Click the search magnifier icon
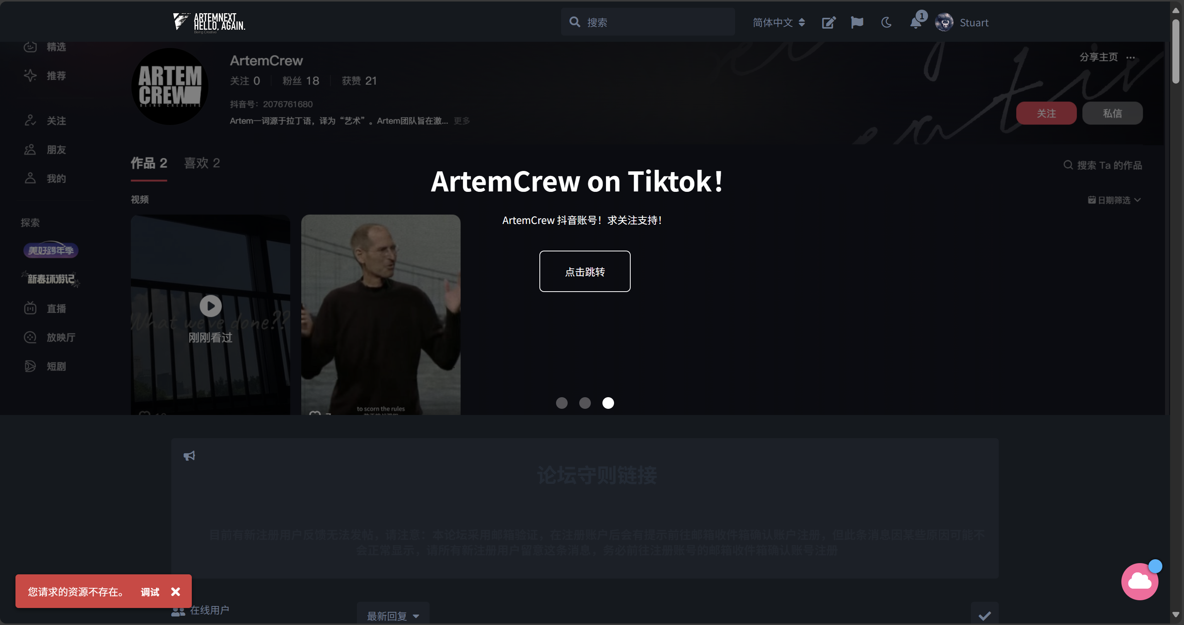 (x=575, y=22)
